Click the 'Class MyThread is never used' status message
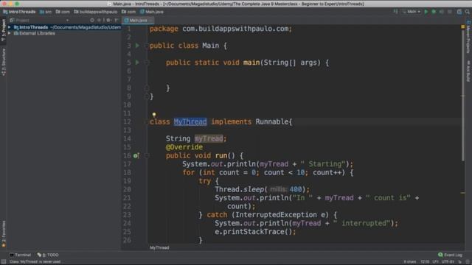This screenshot has width=472, height=265. click(35, 262)
